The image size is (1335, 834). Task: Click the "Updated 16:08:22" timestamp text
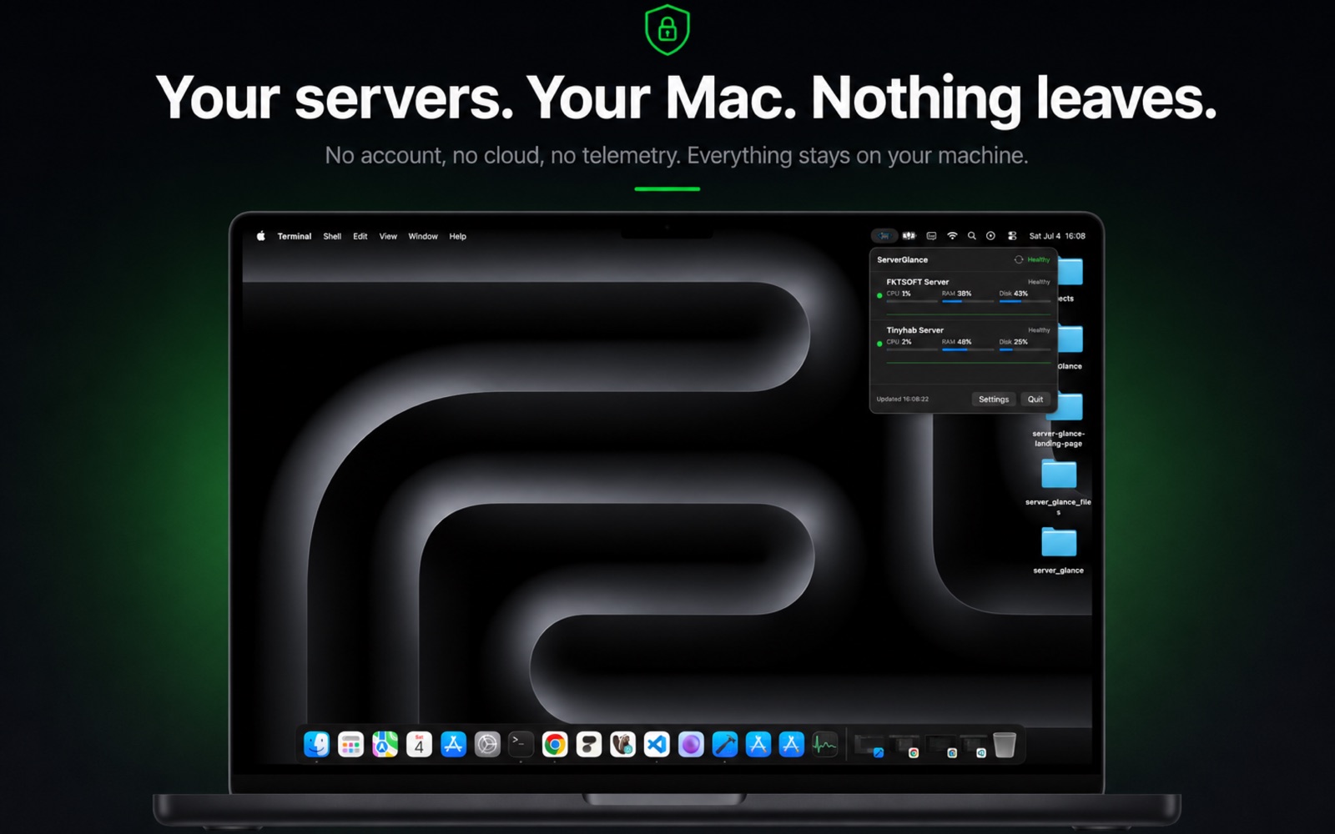[x=903, y=399]
